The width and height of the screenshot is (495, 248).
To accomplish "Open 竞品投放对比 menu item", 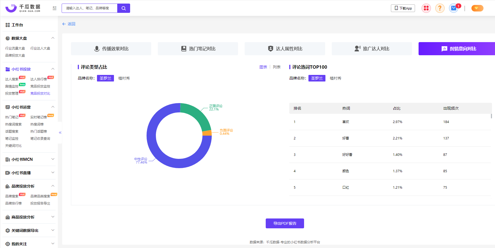I will pyautogui.click(x=40, y=94).
